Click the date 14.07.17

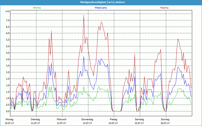(113, 123)
